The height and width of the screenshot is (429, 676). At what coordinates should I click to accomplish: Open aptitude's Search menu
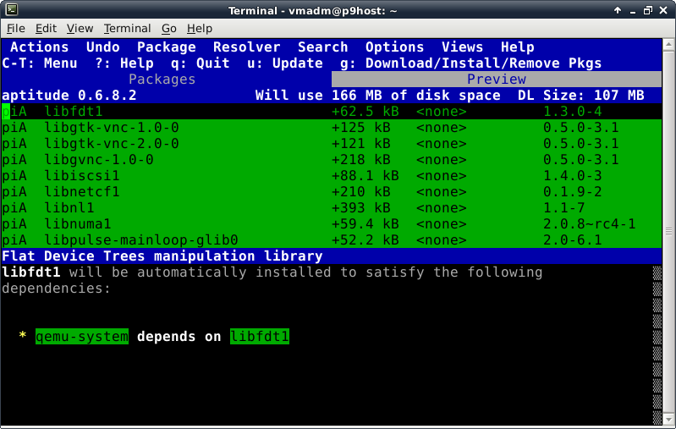coord(322,47)
